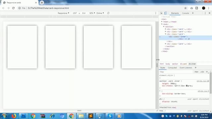Add a new style rule

tap(207, 72)
